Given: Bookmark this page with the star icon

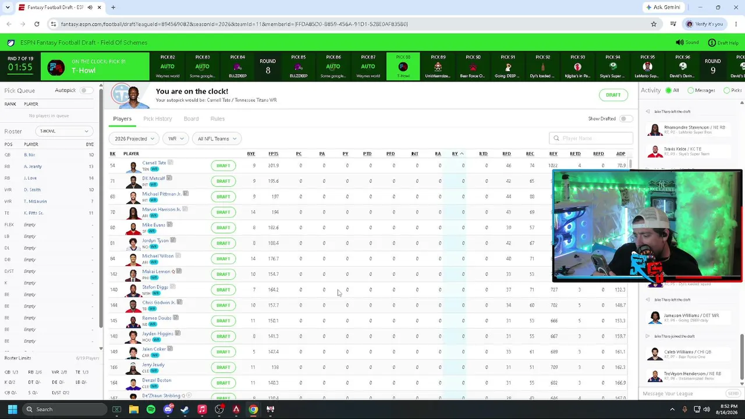Looking at the screenshot, I should pos(654,24).
